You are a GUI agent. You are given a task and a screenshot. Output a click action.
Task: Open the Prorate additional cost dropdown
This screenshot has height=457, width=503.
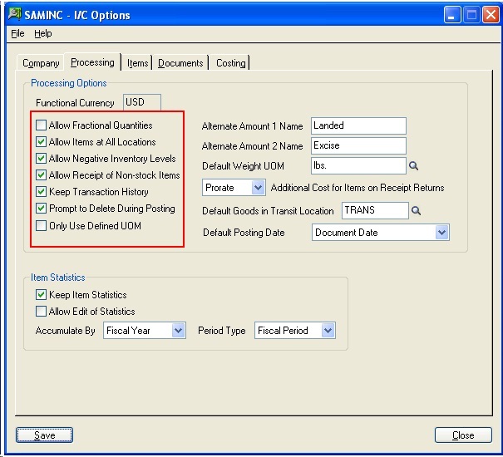[x=258, y=188]
